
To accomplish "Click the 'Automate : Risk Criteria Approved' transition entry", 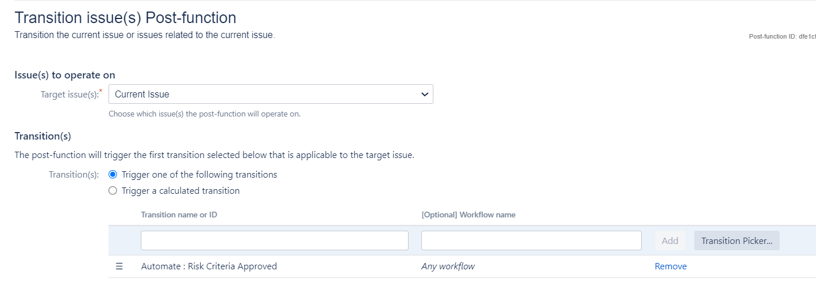I will point(209,266).
